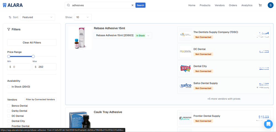Click the search magnifier icon
The width and height of the screenshot is (276, 132).
[x=68, y=5]
